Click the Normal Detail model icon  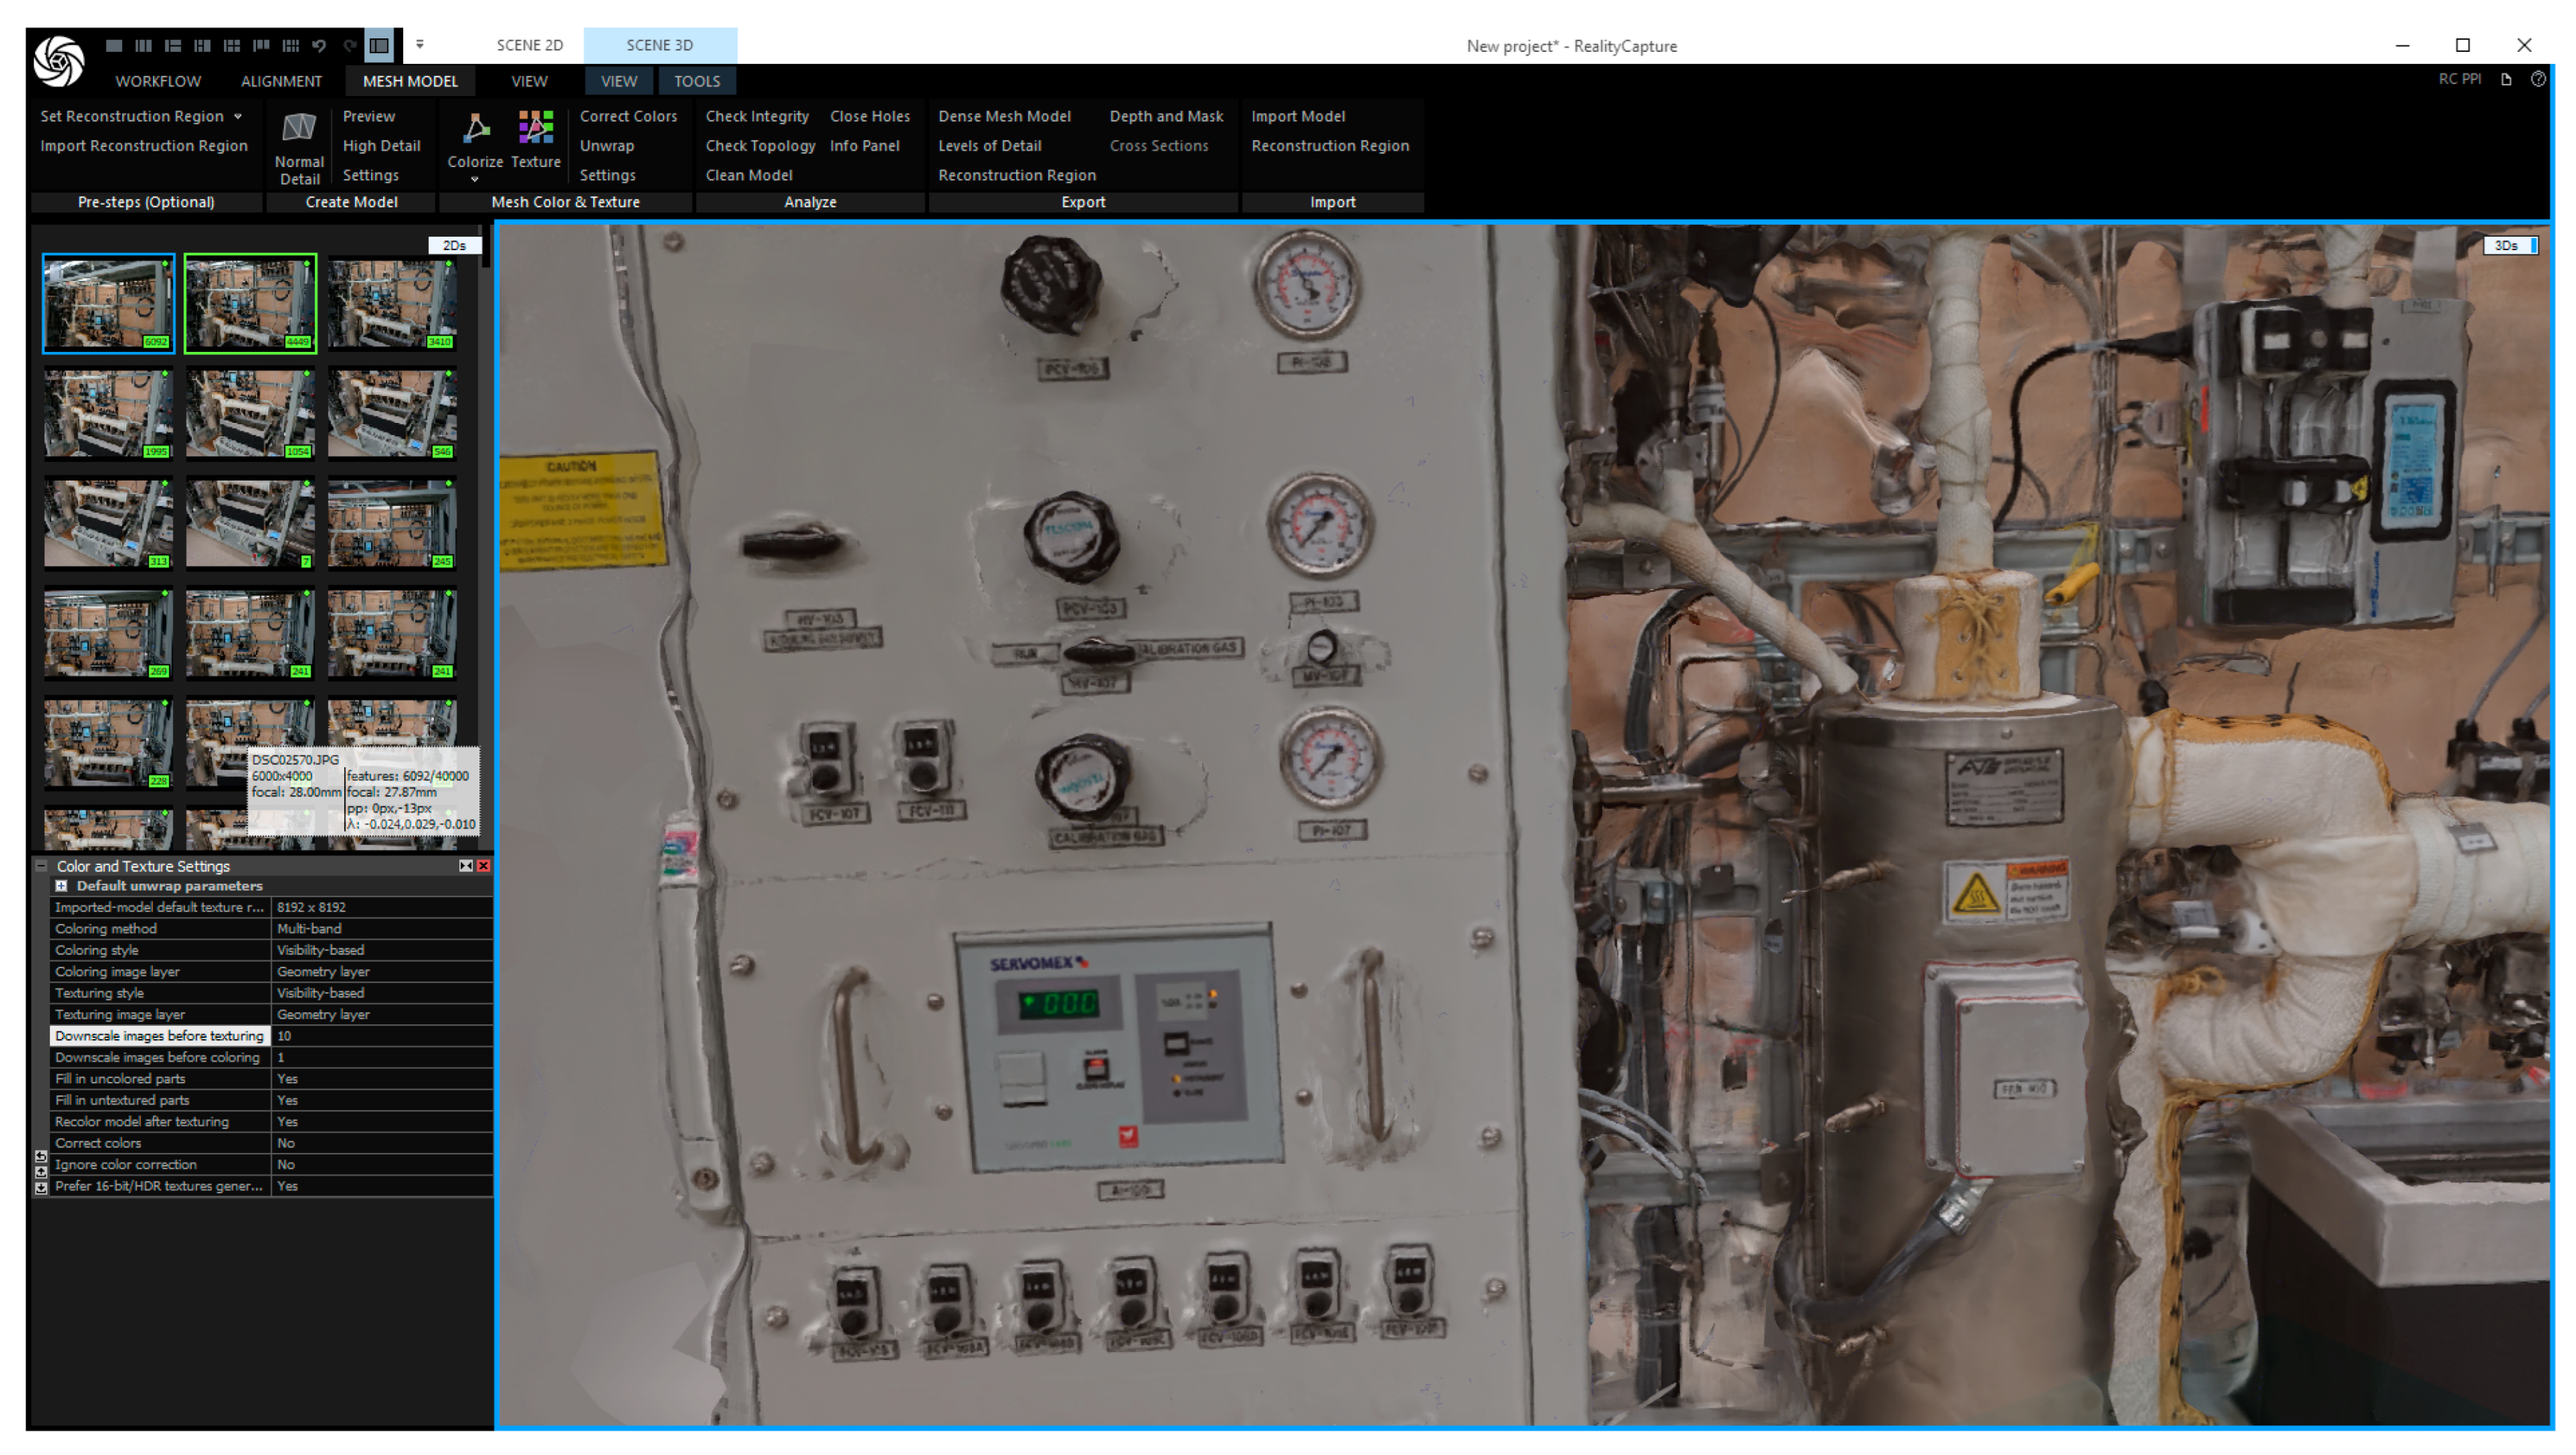(299, 128)
